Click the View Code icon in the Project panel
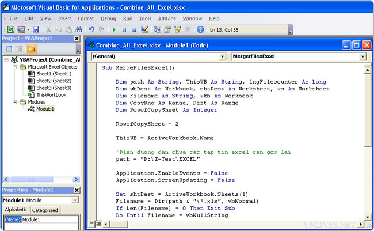 [x=9, y=49]
